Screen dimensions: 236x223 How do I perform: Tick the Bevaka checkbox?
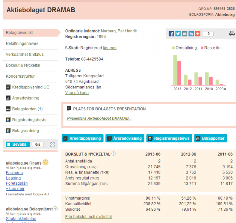(9, 145)
